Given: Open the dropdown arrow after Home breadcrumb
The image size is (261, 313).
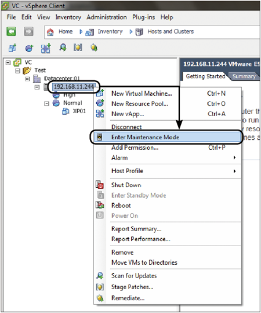Looking at the screenshot, I should point(81,32).
